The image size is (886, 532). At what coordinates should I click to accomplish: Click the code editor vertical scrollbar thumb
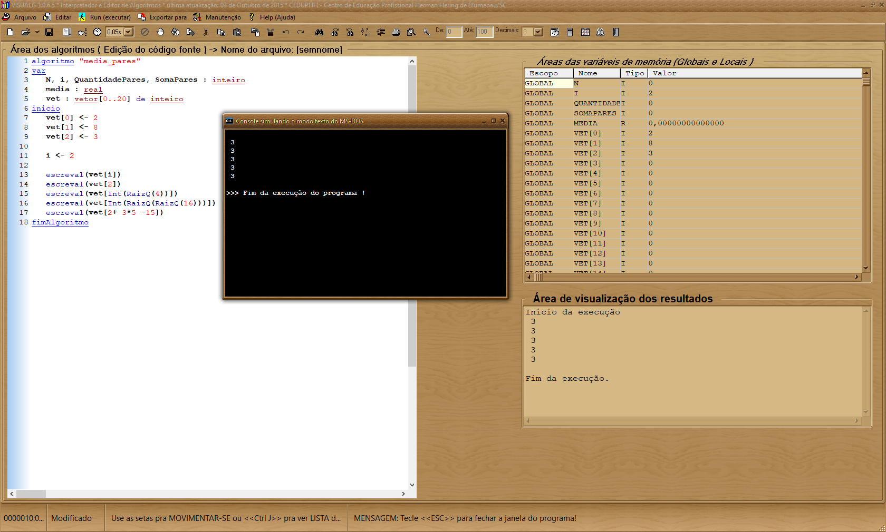[412, 216]
